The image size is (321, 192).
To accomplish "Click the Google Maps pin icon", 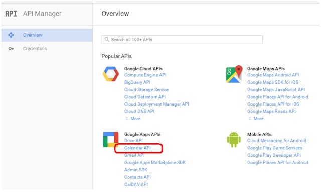I will tap(234, 74).
